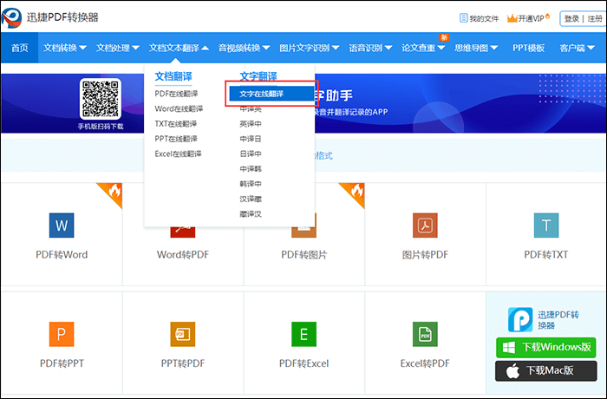Screen dimensions: 607x399
Task: Open the PDF转Word blue W icon
Action: coord(62,225)
